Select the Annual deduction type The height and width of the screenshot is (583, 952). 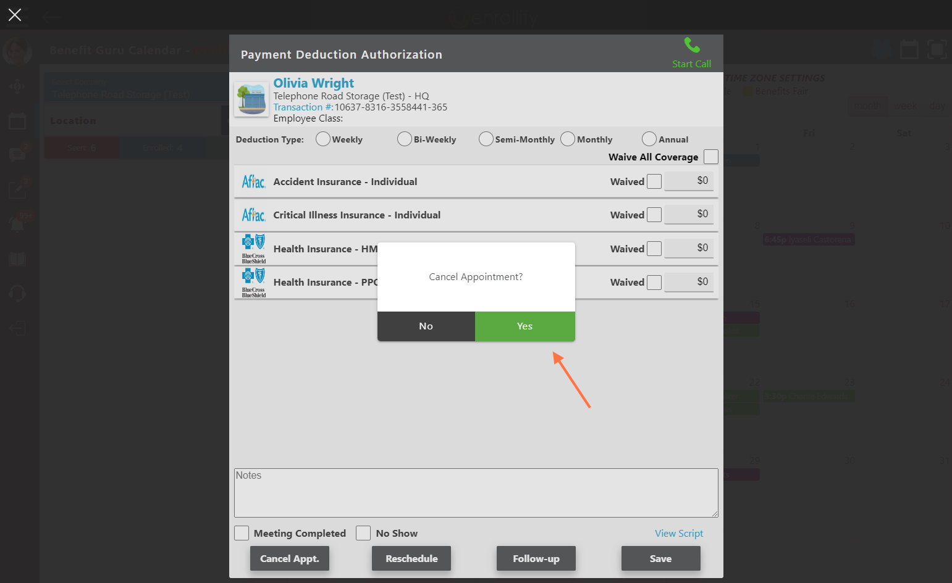click(649, 139)
